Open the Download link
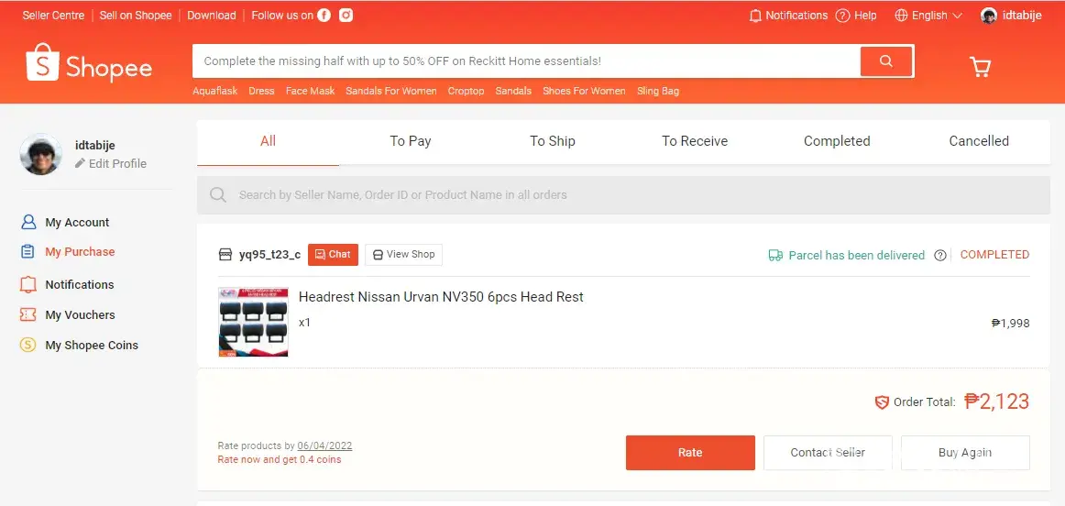Image resolution: width=1065 pixels, height=506 pixels. [211, 15]
